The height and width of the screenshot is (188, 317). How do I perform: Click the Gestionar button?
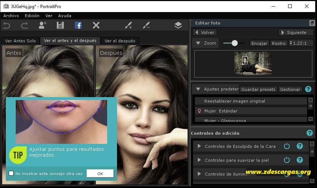coord(290,89)
